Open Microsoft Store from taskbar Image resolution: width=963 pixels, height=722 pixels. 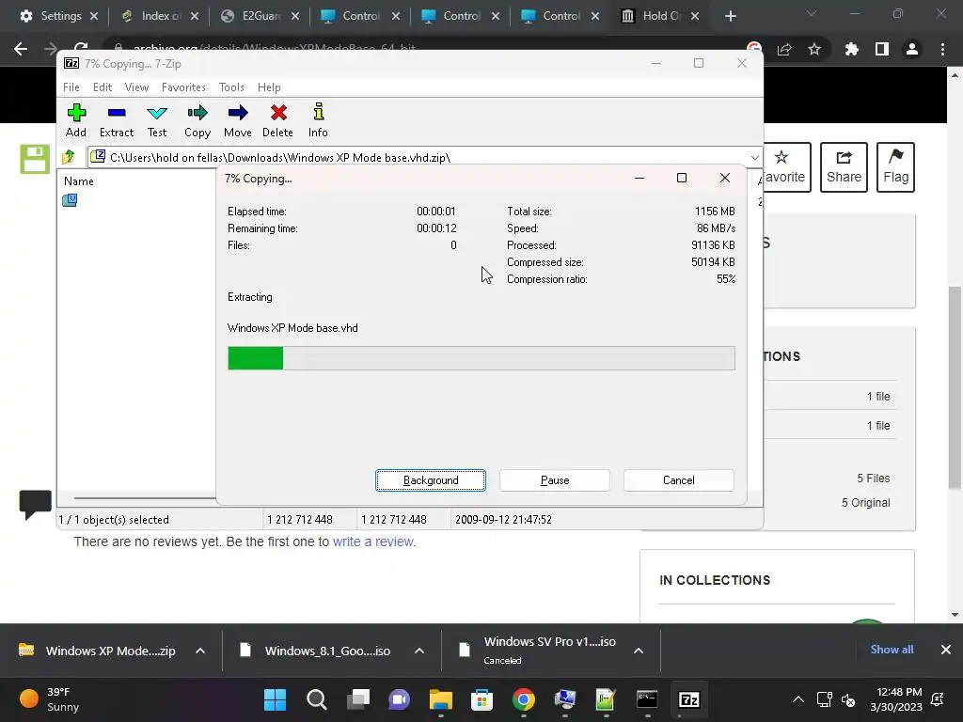(482, 699)
